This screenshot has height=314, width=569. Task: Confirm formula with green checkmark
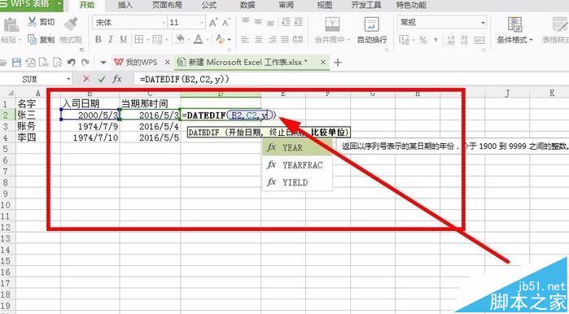(102, 79)
